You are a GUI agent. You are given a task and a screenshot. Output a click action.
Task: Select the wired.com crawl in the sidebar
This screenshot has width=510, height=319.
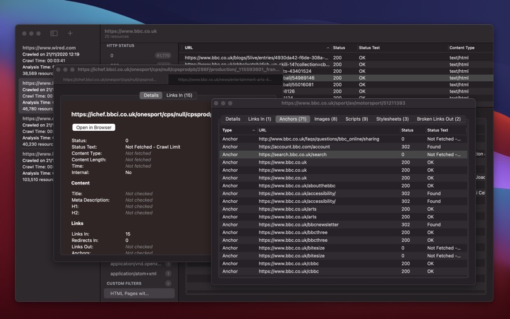(49, 48)
